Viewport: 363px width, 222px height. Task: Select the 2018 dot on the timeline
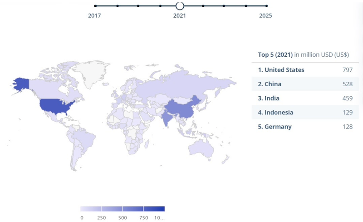pos(118,6)
